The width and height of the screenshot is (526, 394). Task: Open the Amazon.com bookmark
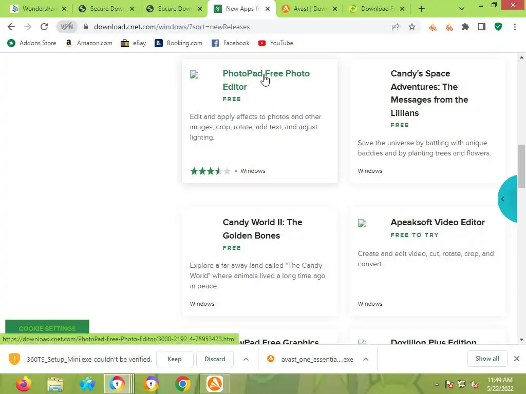click(x=89, y=43)
